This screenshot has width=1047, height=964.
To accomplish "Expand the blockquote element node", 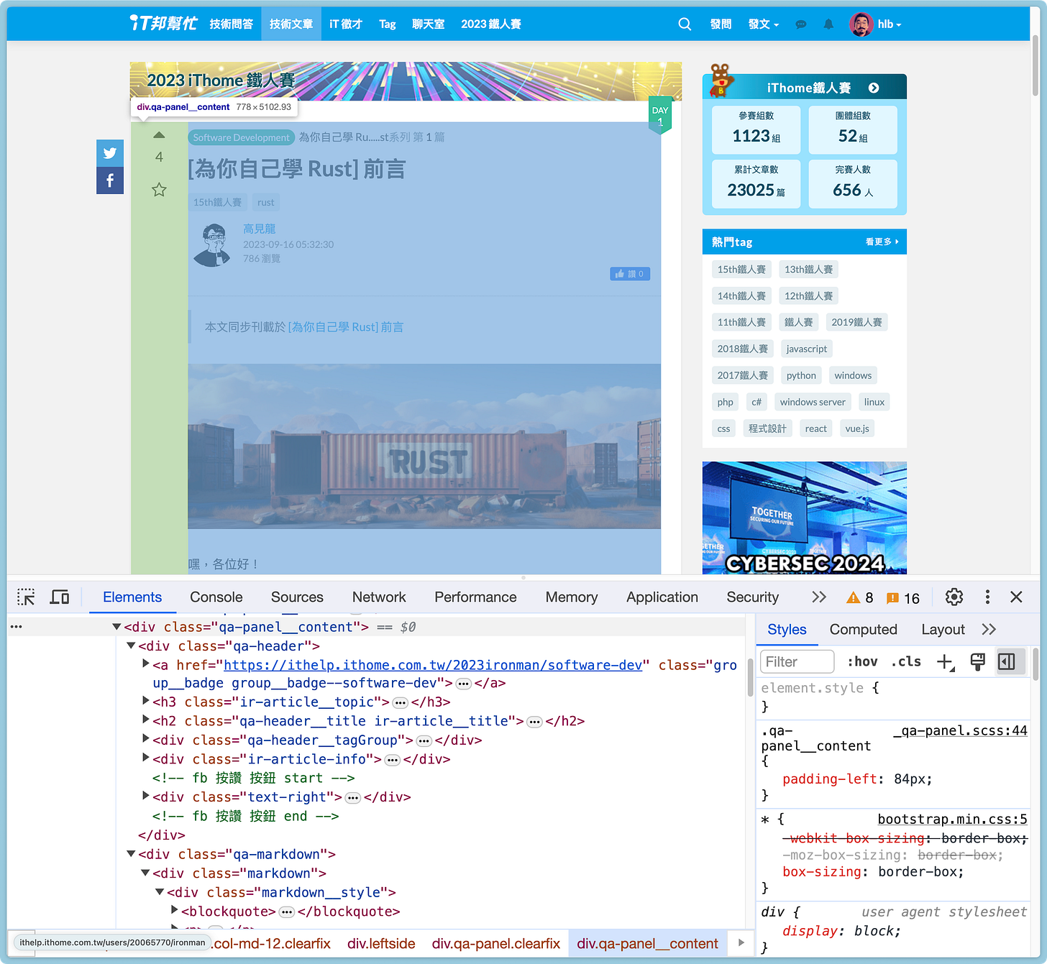I will click(174, 910).
